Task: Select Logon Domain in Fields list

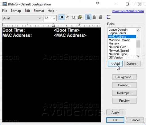Action: tap(122, 30)
